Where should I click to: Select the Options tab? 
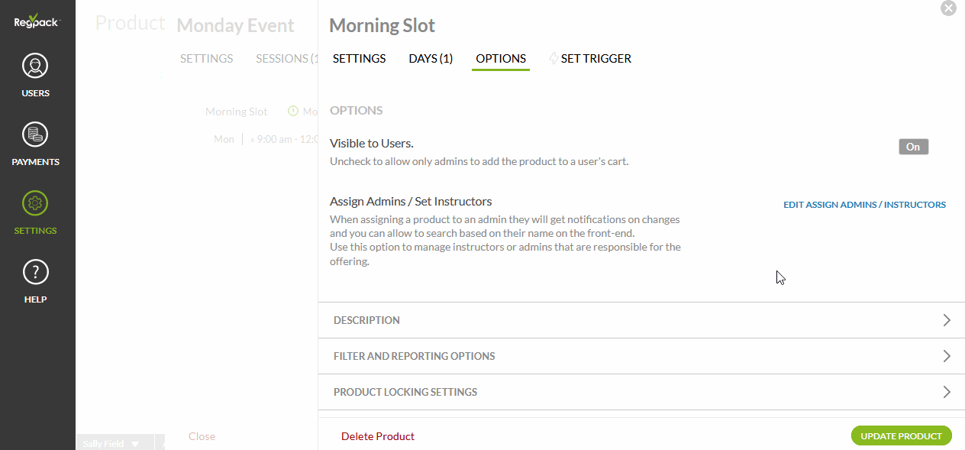(501, 59)
